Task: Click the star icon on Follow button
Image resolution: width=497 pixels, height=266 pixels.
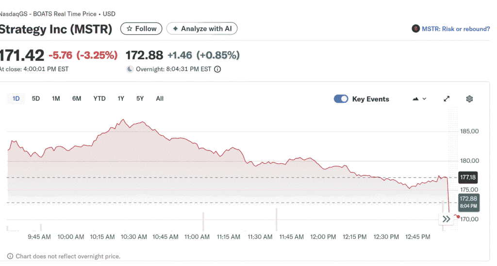Action: [x=129, y=29]
